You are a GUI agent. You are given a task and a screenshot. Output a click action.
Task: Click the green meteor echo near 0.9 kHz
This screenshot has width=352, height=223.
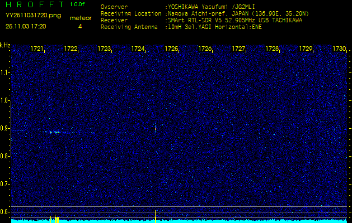point(56,132)
